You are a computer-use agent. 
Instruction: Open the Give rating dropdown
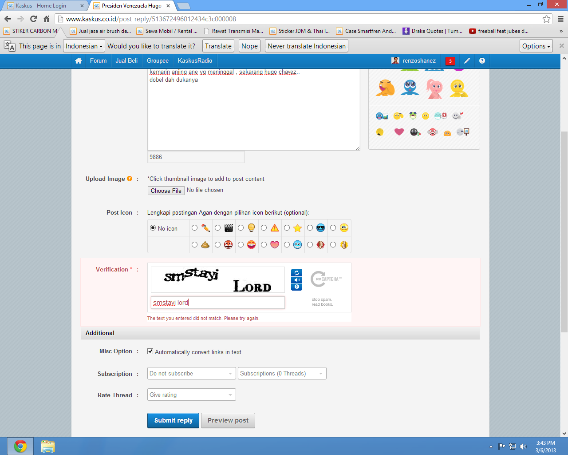pyautogui.click(x=192, y=395)
